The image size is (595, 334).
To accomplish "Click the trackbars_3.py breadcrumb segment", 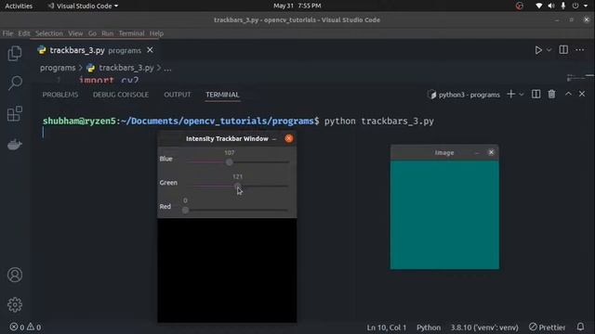I will coord(126,68).
